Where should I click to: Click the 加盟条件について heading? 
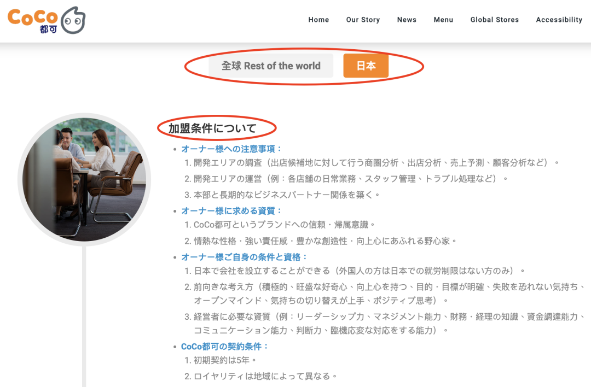[x=212, y=128]
